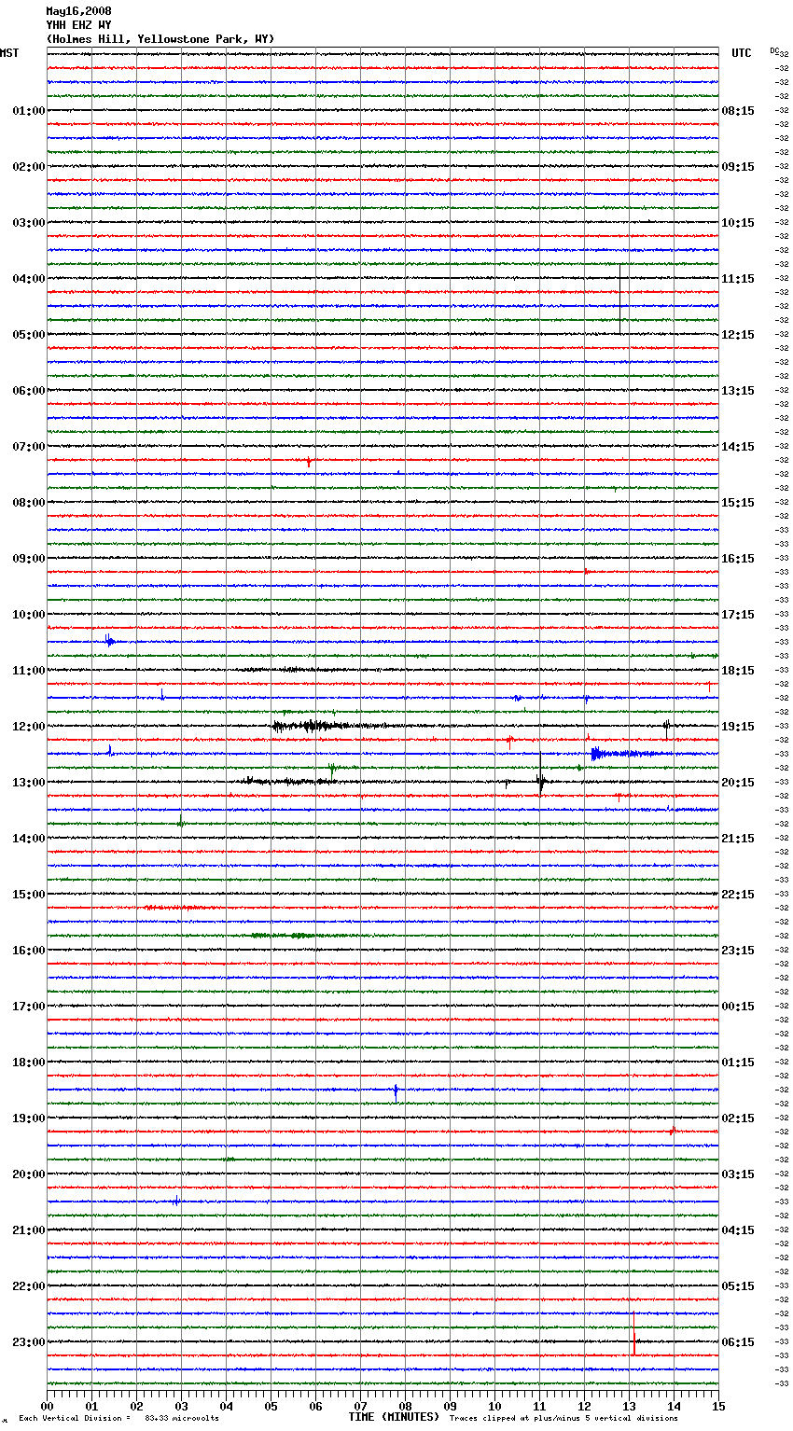
Task: Select the 19:00 MST row label
Action: click(x=29, y=1118)
